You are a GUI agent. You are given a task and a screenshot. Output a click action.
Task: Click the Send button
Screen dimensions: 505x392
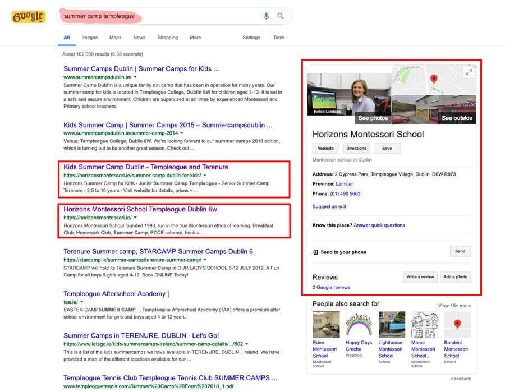[460, 251]
